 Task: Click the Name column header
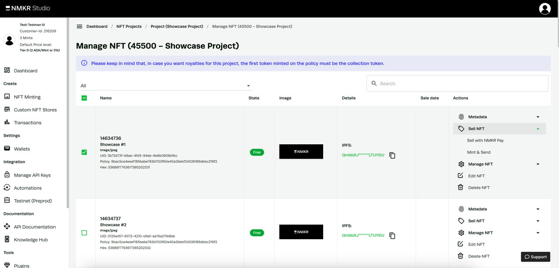tap(106, 98)
